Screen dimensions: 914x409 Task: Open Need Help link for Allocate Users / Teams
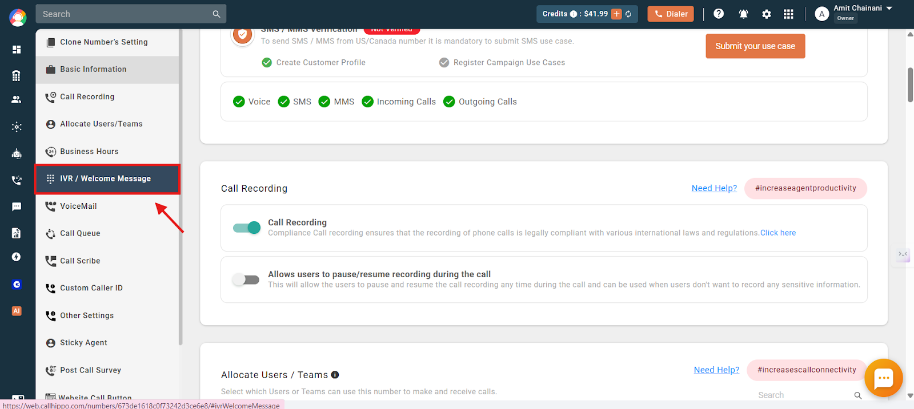(x=716, y=370)
